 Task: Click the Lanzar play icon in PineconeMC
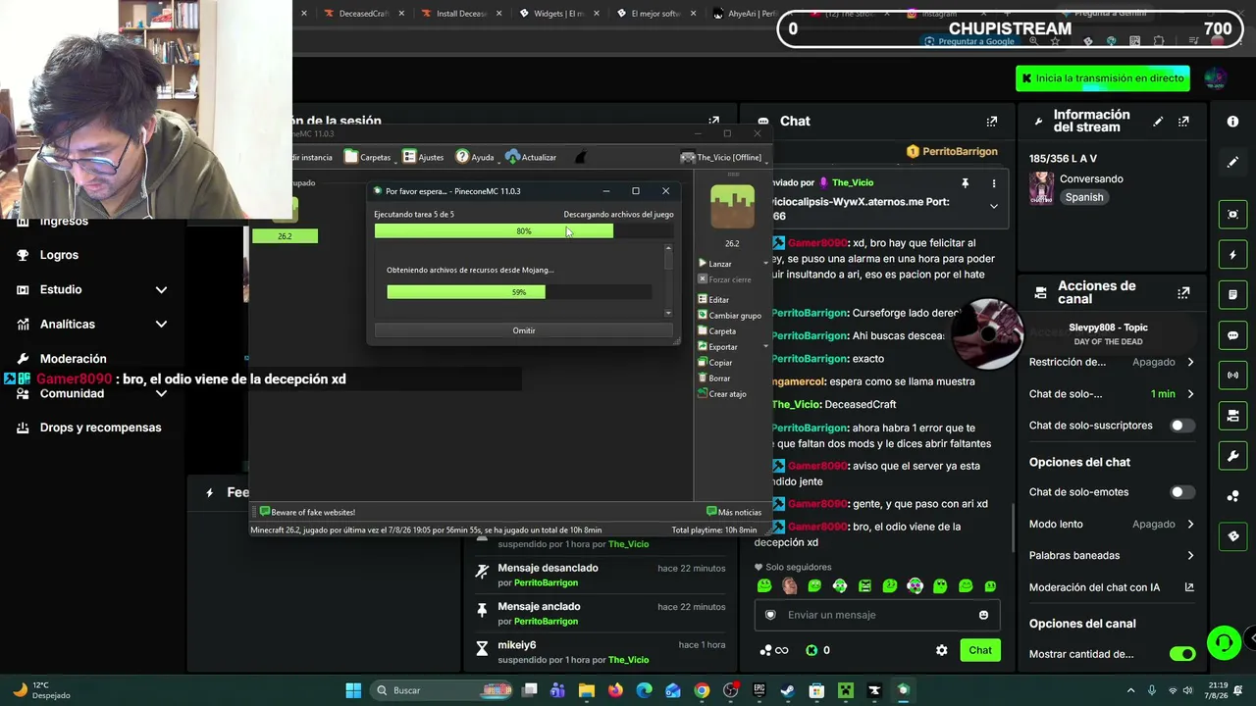[x=703, y=264]
